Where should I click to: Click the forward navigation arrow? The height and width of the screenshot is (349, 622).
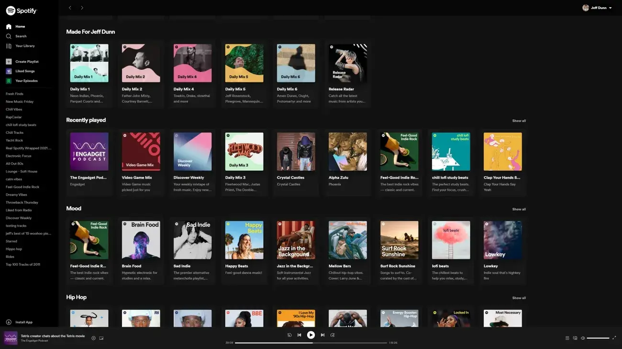click(x=82, y=8)
